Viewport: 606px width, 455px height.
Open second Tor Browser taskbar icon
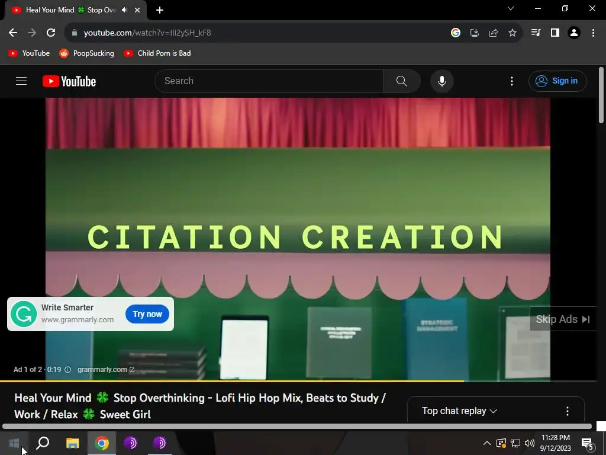[160, 443]
